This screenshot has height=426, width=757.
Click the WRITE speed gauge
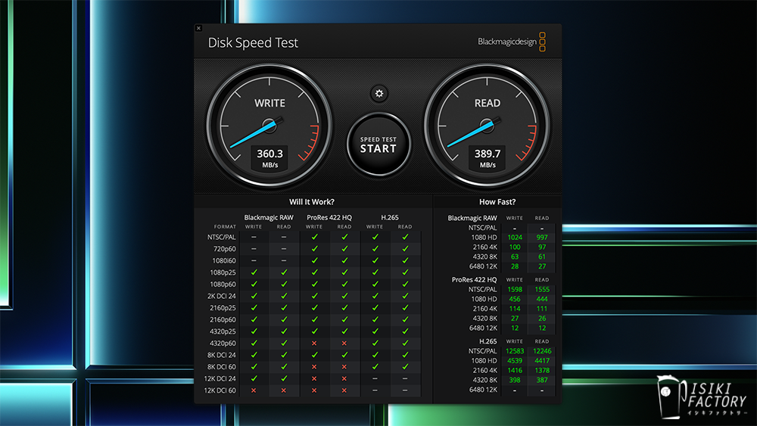pyautogui.click(x=269, y=126)
